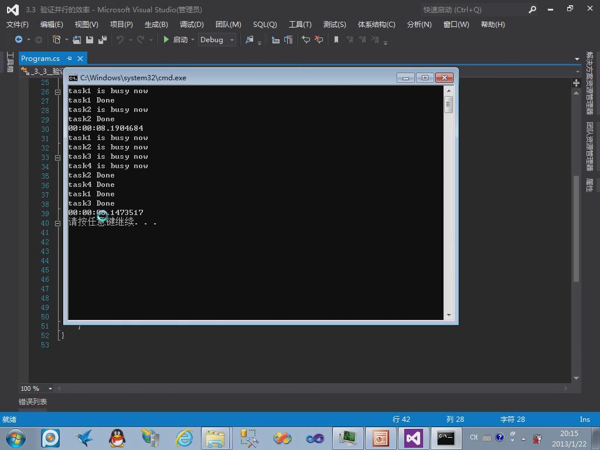Image resolution: width=600 pixels, height=450 pixels.
Task: Click the cmd.exe window title icon
Action: point(73,78)
